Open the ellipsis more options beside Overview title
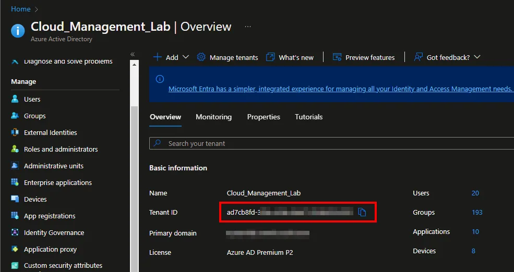The height and width of the screenshot is (272, 514). [x=248, y=27]
